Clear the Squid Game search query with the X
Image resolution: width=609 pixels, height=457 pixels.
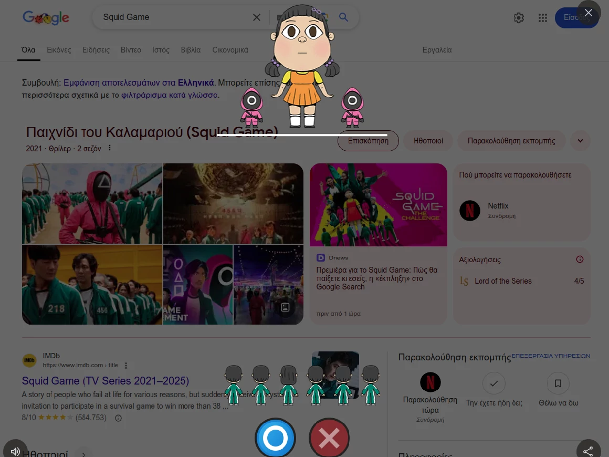click(x=257, y=17)
